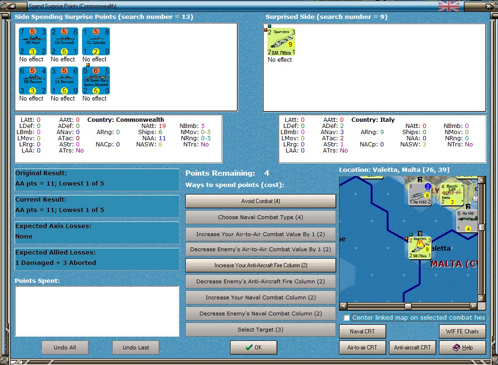Confirm with the OK button

(253, 348)
